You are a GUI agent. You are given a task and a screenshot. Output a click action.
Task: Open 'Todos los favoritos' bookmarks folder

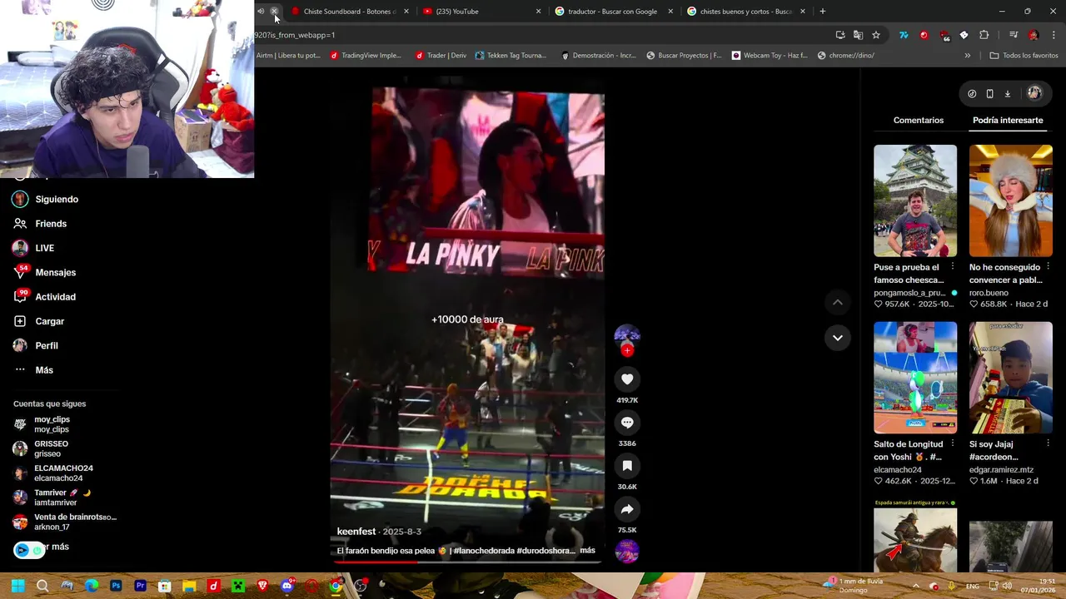pos(1024,56)
